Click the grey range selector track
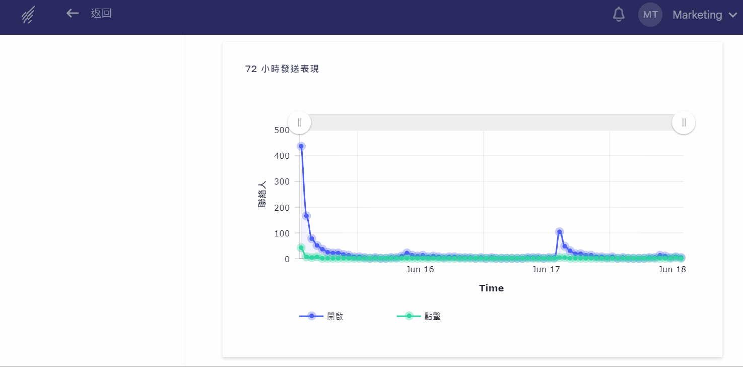 (x=492, y=123)
